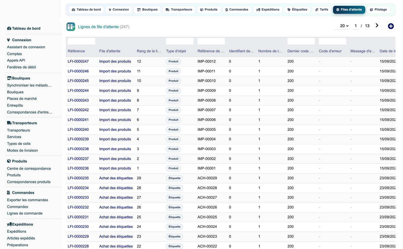Click the Transporteurs truck icon in sidebar

click(x=9, y=123)
